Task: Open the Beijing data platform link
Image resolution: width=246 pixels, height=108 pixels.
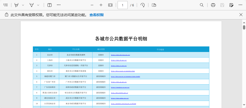Action: (120, 55)
